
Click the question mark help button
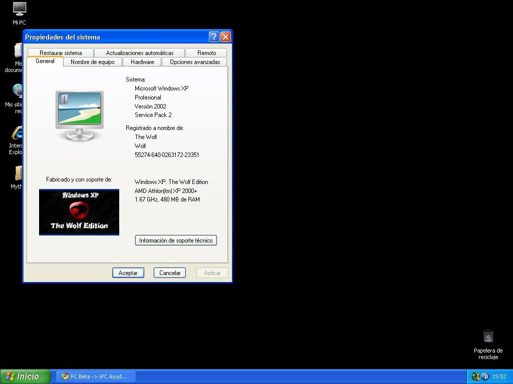point(214,36)
